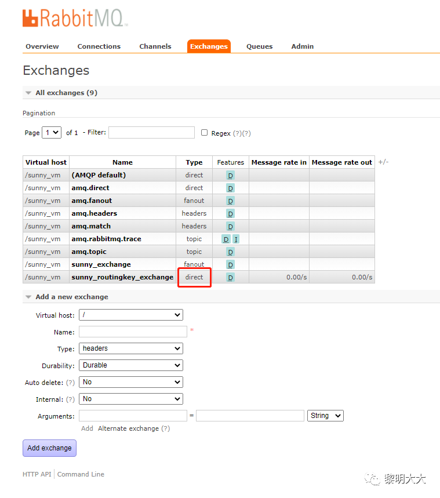Image resolution: width=440 pixels, height=498 pixels.
Task: Open the Auto delete dropdown
Action: coord(131,382)
